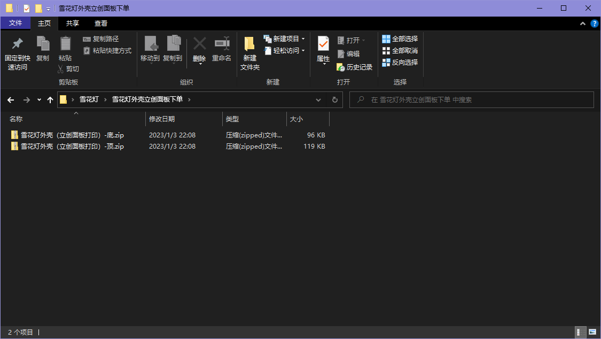Create a new folder with 新建文件夹

[249, 53]
